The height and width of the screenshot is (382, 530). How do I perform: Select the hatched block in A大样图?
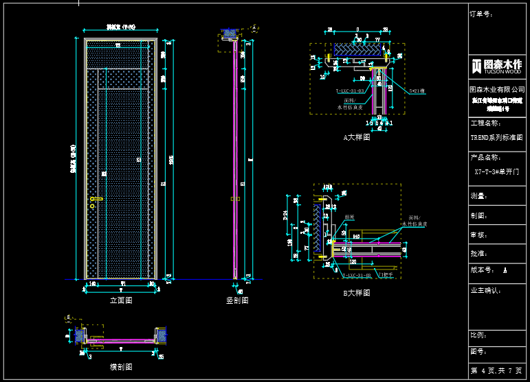357,49
